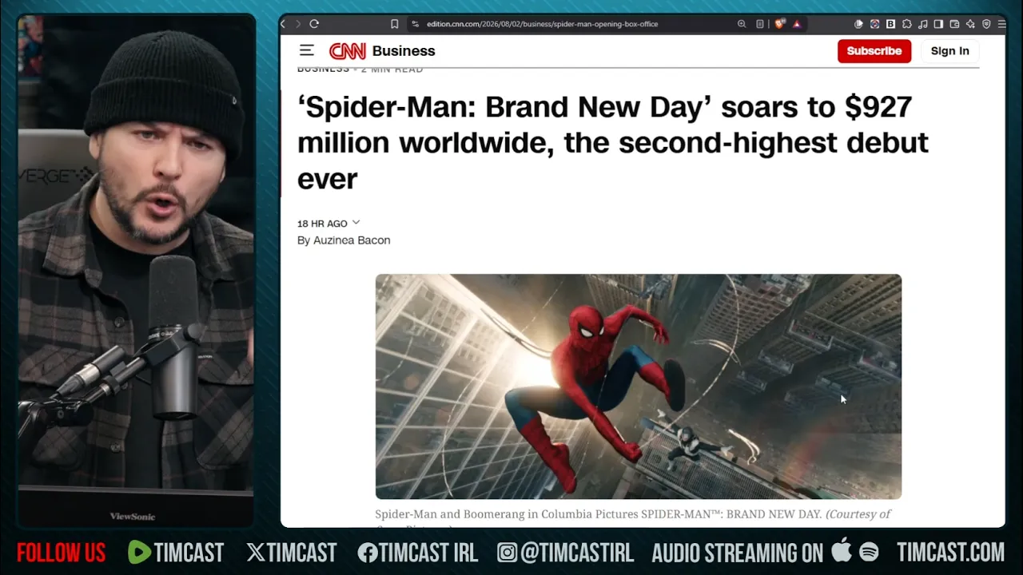This screenshot has height=575, width=1023.
Task: Click the pie-shaped extension icon
Action: [x=858, y=24]
